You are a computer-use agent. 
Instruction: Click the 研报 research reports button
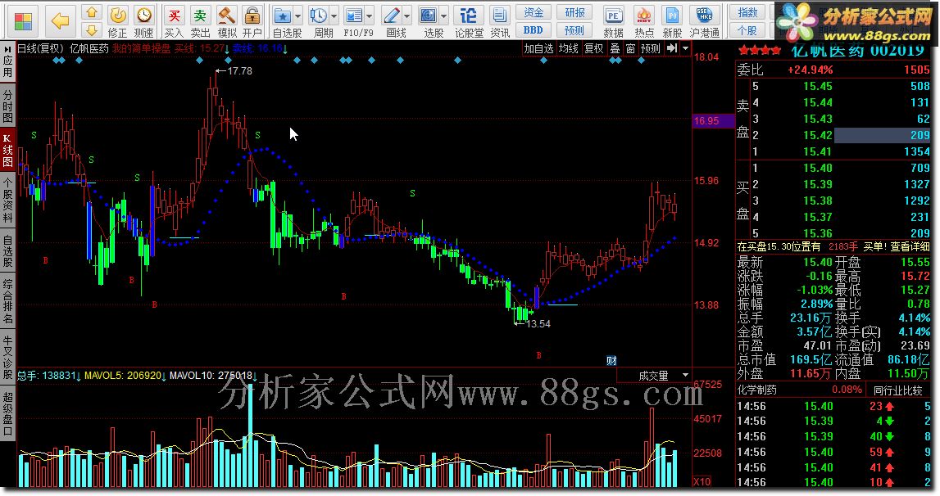[574, 12]
